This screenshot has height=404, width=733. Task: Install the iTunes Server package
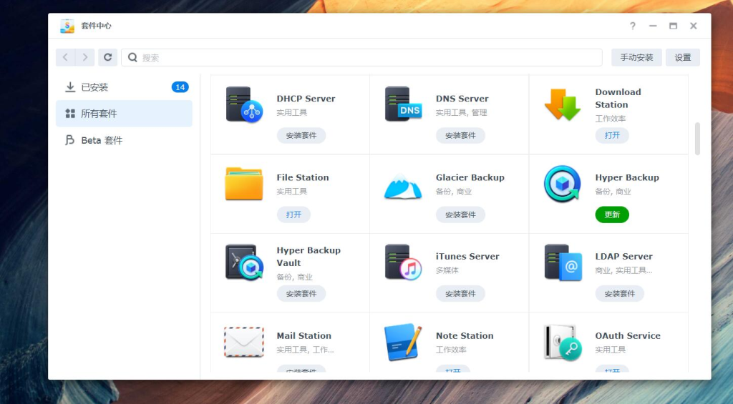click(460, 293)
